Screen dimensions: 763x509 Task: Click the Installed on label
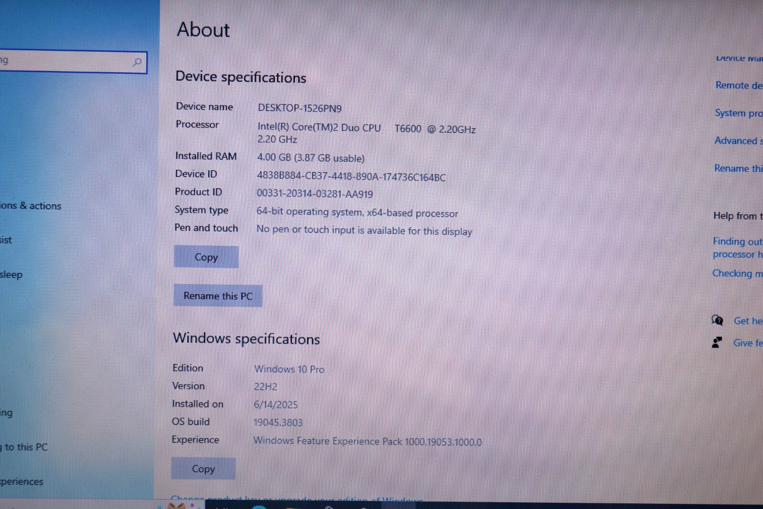197,404
